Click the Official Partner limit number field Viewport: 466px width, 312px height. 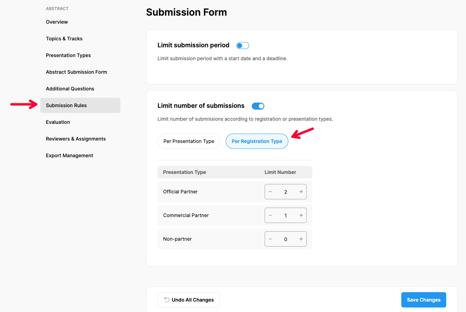coord(286,192)
